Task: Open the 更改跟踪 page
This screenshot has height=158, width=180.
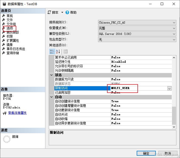Action: click(13, 32)
